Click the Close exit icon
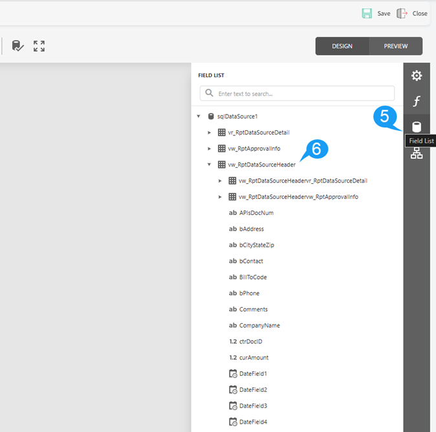 [x=402, y=14]
